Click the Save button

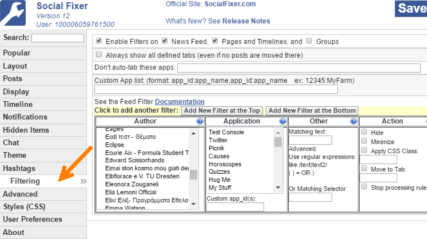click(x=411, y=9)
